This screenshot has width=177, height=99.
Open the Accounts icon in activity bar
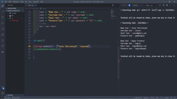point(2,87)
